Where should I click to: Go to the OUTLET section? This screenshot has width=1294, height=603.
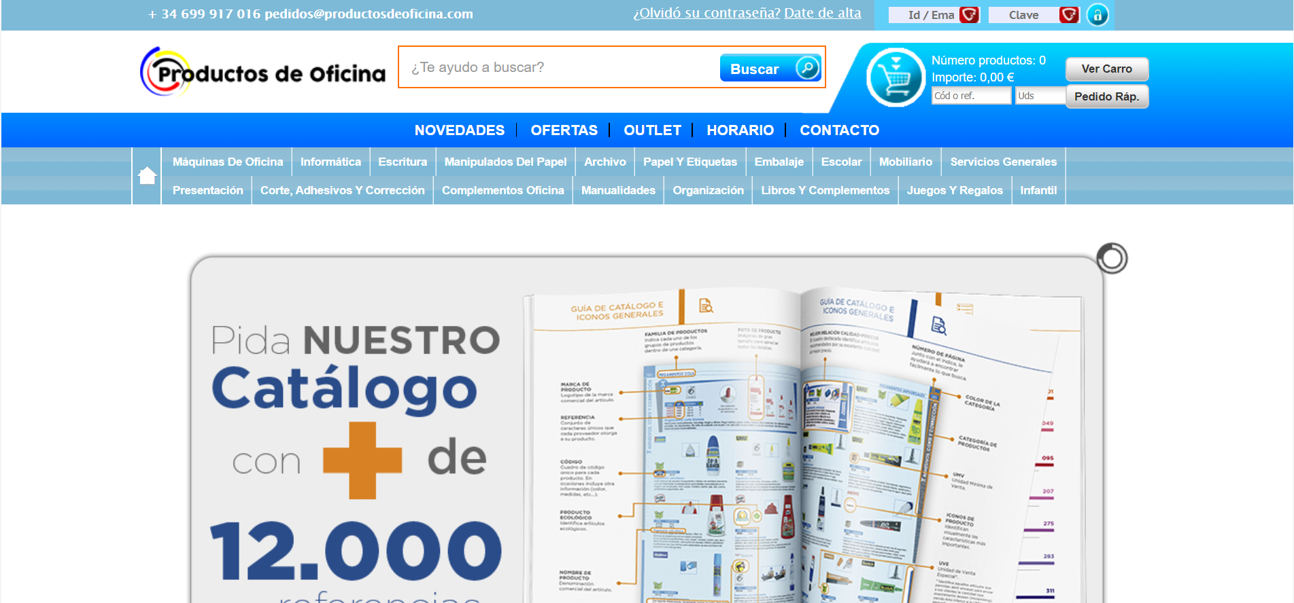[x=652, y=130]
